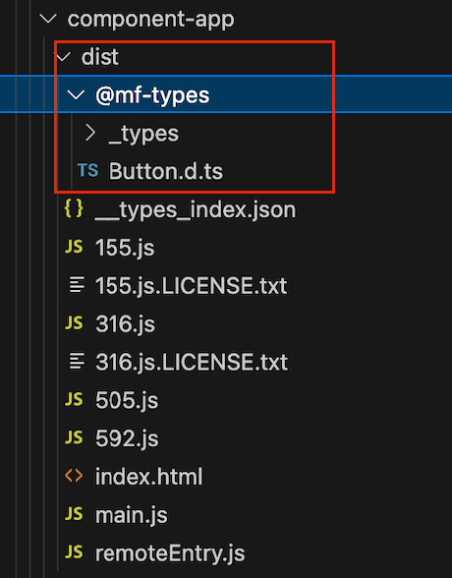Click the text icon for 316.js.LICENSE.txt
The image size is (452, 578).
pyautogui.click(x=77, y=362)
